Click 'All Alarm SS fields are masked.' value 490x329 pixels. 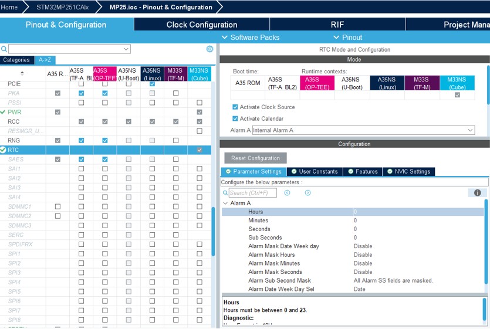393,280
